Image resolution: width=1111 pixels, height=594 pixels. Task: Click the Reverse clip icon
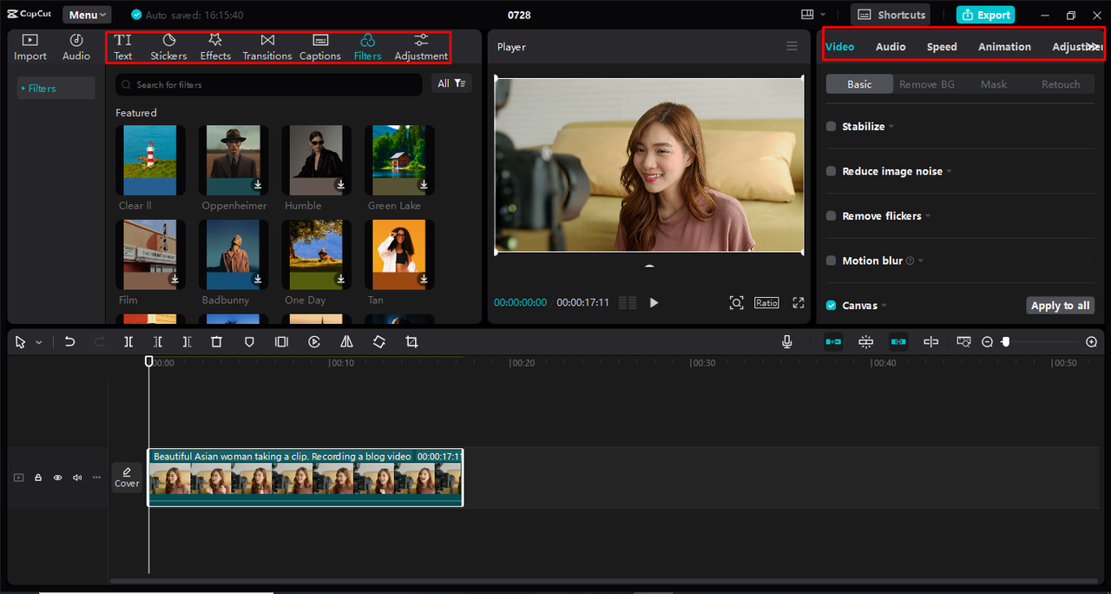click(x=314, y=342)
